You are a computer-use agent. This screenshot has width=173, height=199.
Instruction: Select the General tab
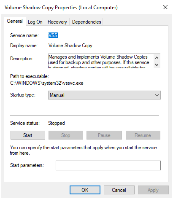coord(15,21)
